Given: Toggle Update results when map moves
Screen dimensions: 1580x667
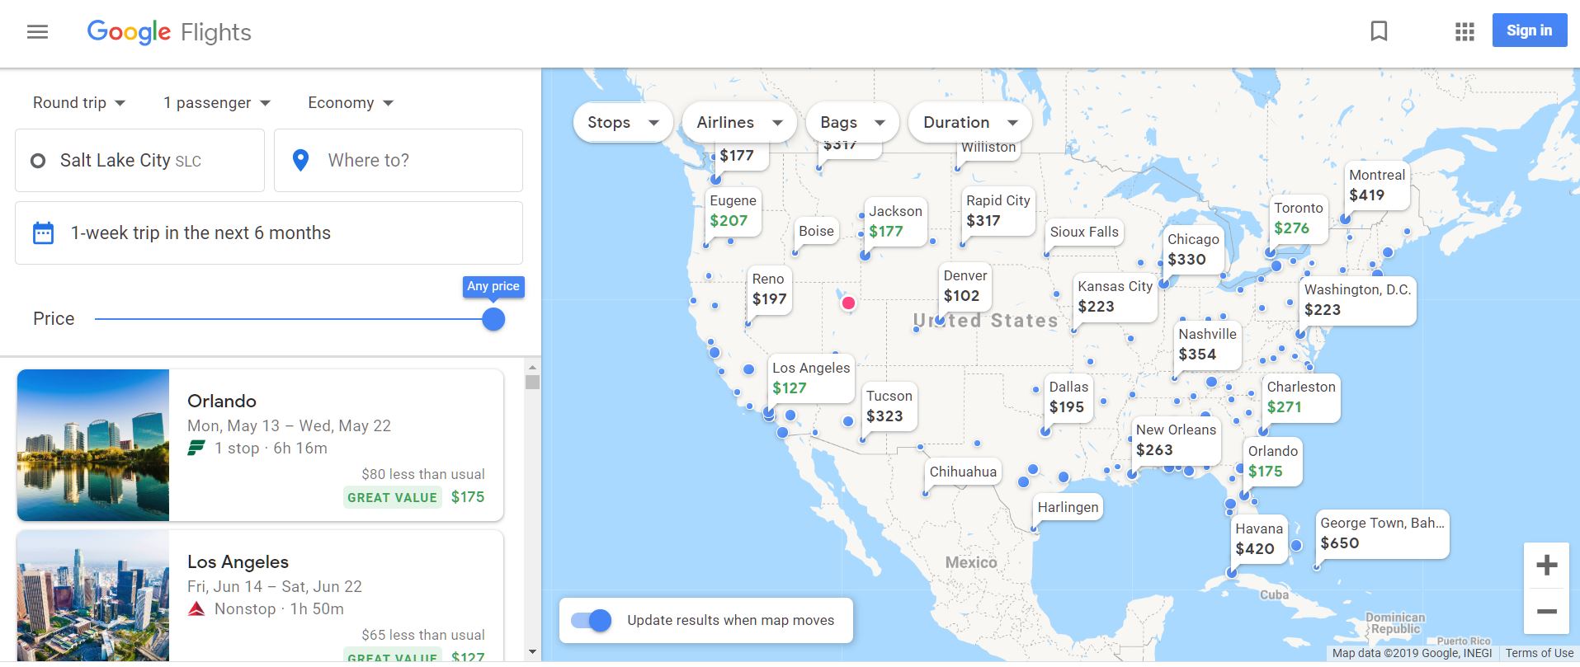Looking at the screenshot, I should click(x=592, y=621).
